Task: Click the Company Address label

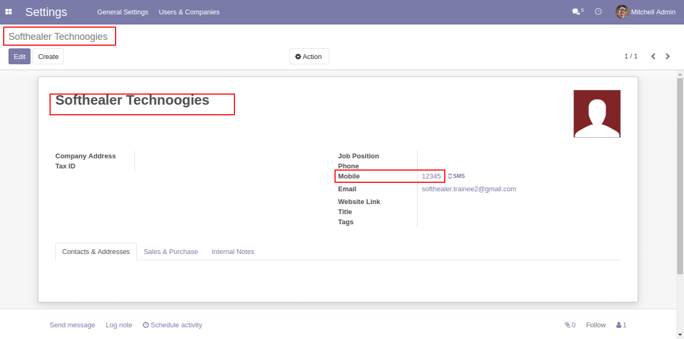Action: (x=85, y=156)
